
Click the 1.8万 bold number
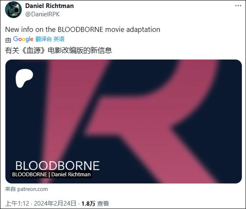click(x=88, y=204)
